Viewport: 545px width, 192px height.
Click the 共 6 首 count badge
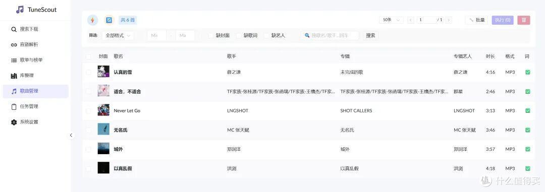click(128, 20)
